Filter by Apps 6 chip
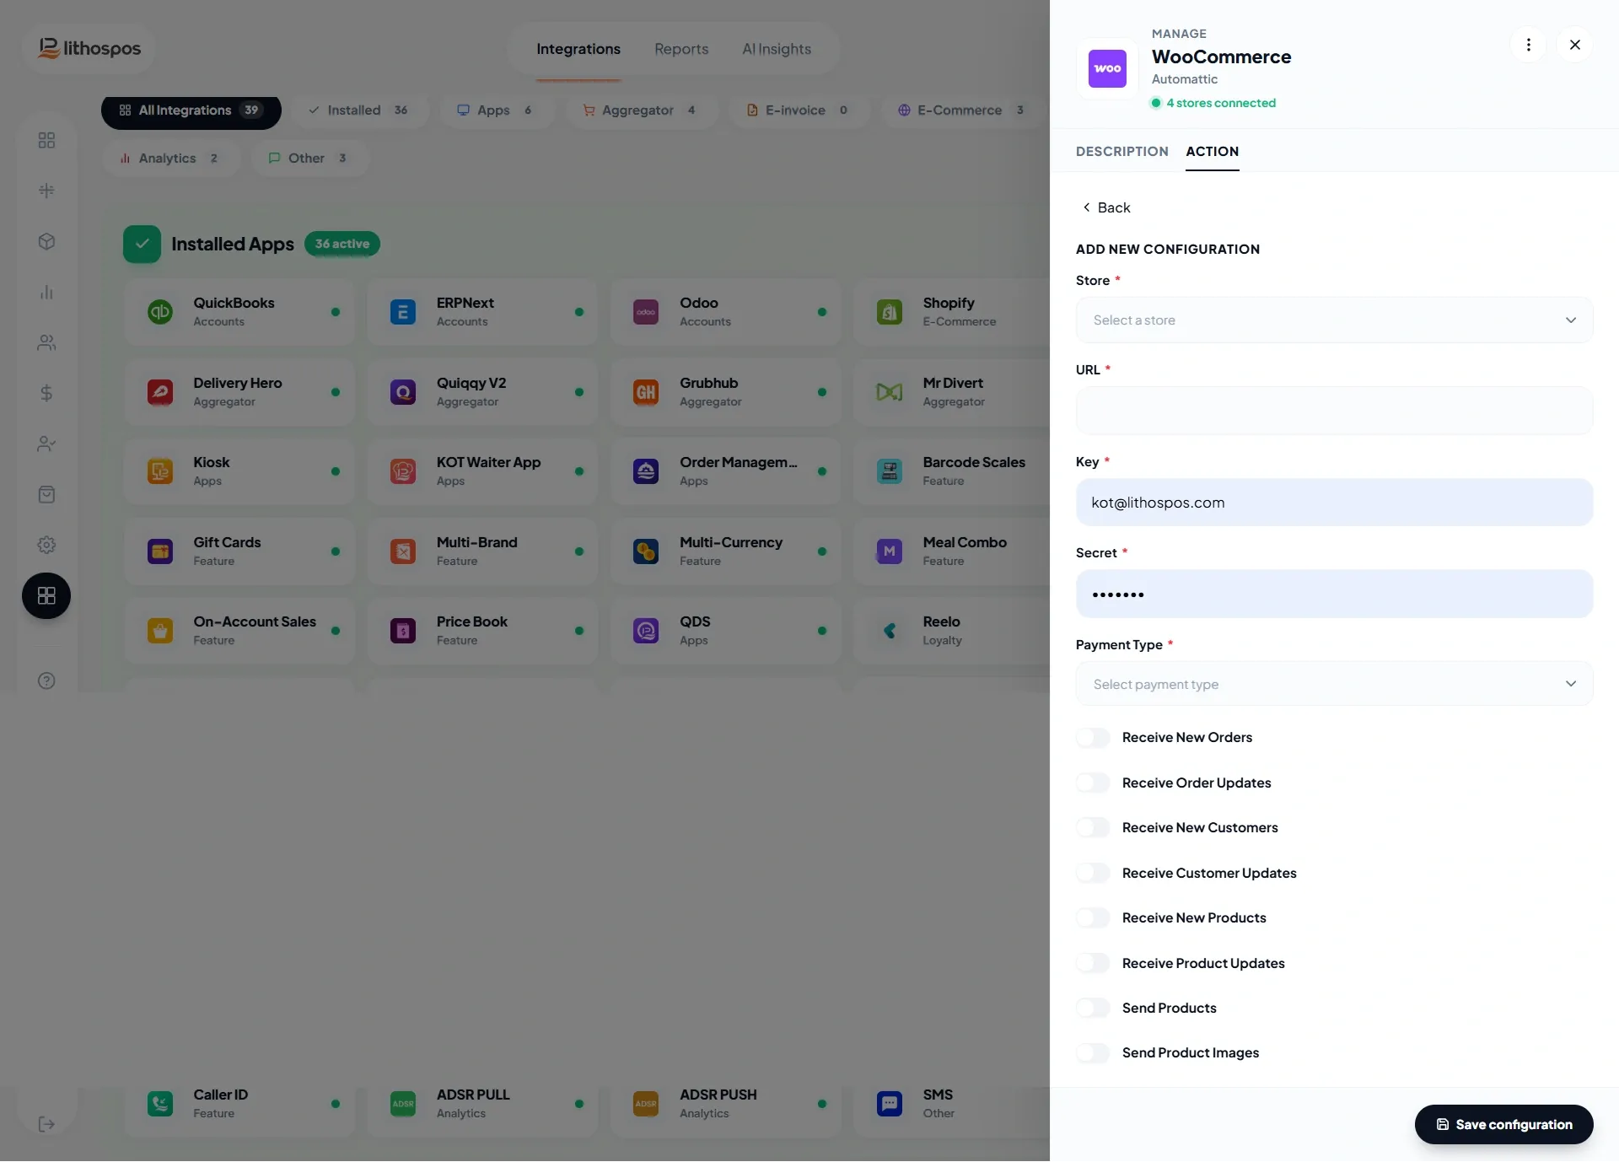 pyautogui.click(x=496, y=110)
